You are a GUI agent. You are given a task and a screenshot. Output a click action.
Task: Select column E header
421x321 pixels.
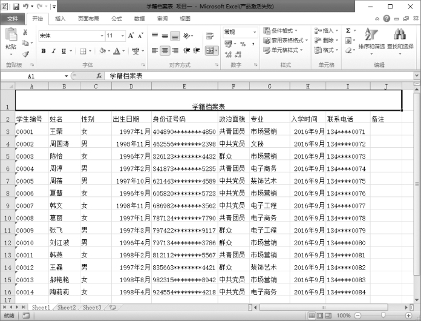(x=184, y=86)
